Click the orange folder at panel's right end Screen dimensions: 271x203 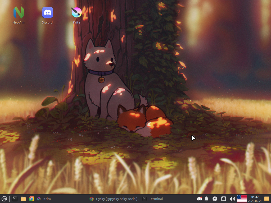point(267,199)
